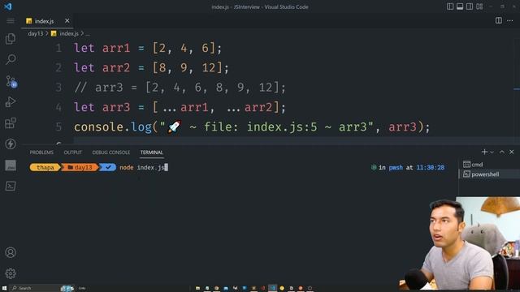This screenshot has width=520, height=292.
Task: Click the 'node index.js' terminal command
Action: tap(142, 168)
